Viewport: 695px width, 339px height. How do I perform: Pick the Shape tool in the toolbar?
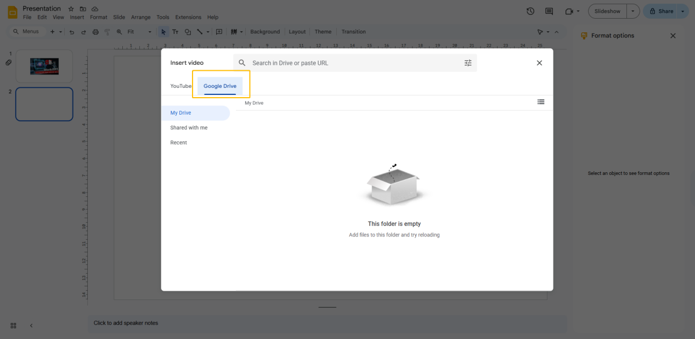coord(188,31)
